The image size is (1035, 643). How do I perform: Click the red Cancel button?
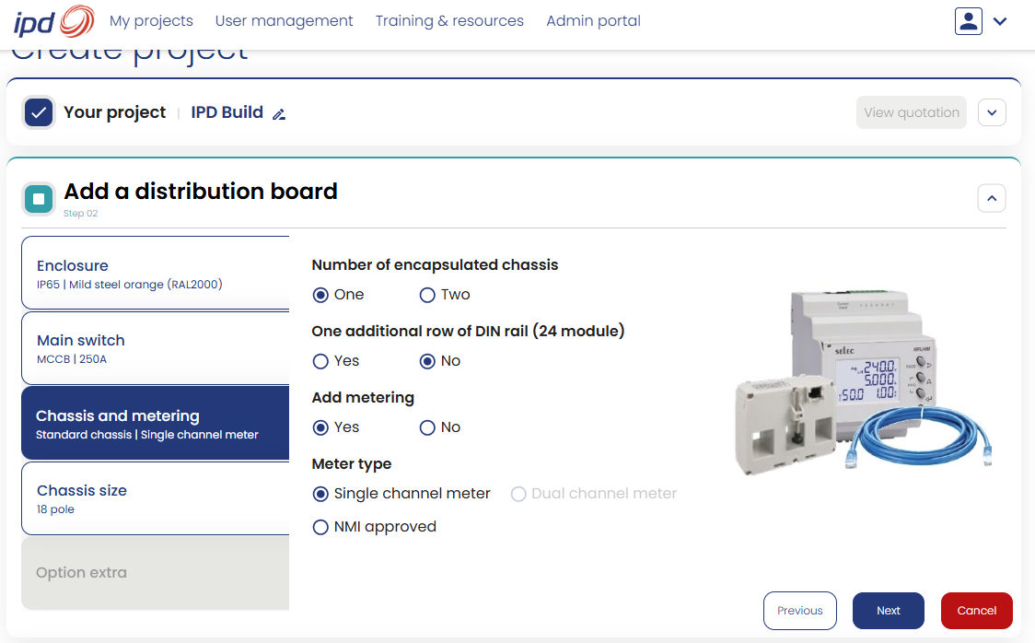[976, 611]
